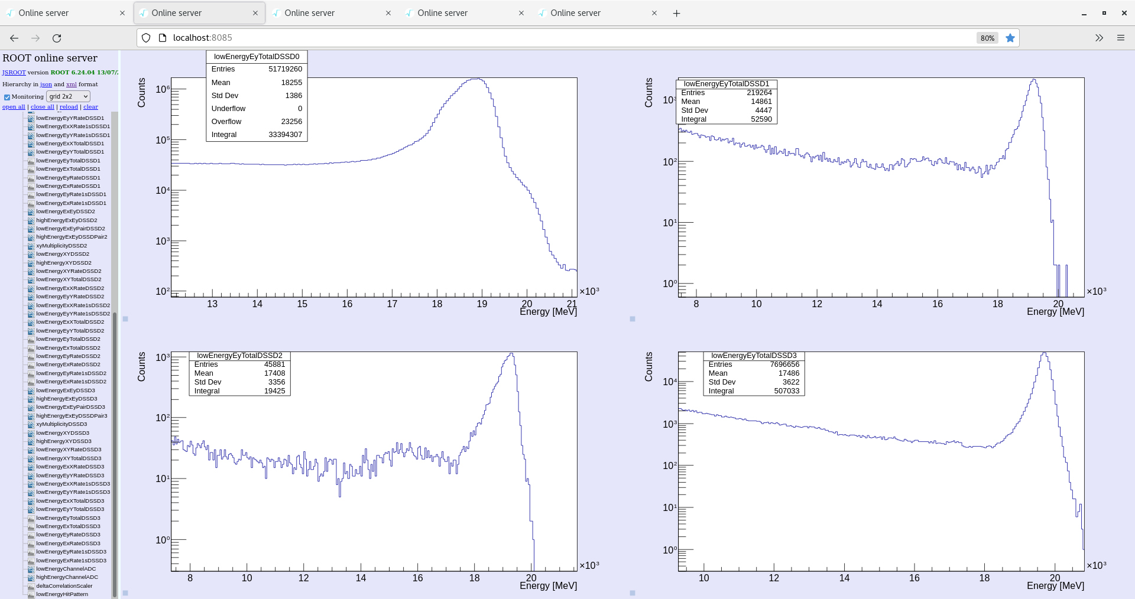Open tree item lowEnergyEyYTotalDSSD1
Viewport: 1135px width, 599px height.
pyautogui.click(x=70, y=152)
